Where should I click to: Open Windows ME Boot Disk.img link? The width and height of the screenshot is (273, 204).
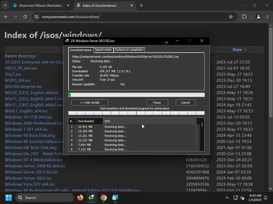pos(31,148)
